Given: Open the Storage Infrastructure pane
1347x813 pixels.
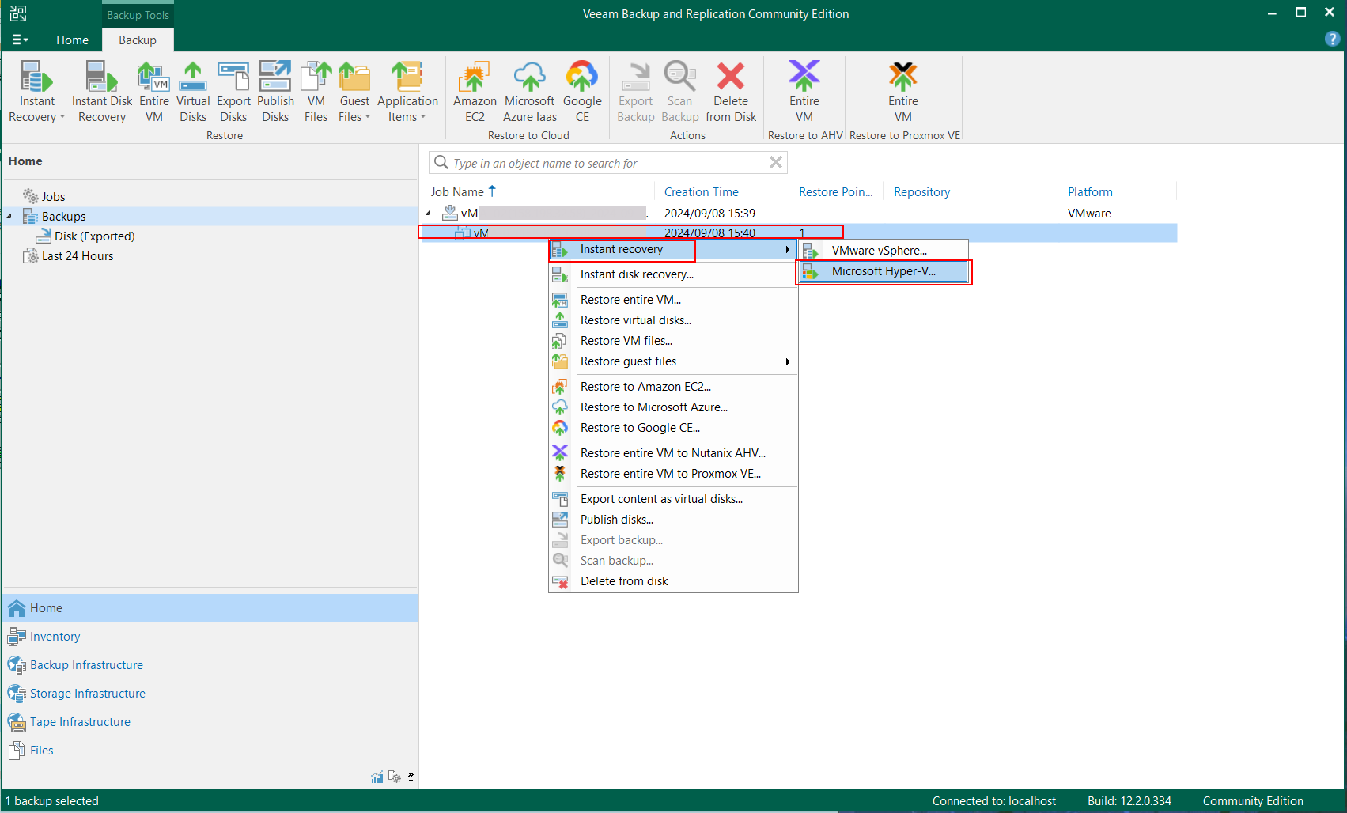Looking at the screenshot, I should (210, 694).
